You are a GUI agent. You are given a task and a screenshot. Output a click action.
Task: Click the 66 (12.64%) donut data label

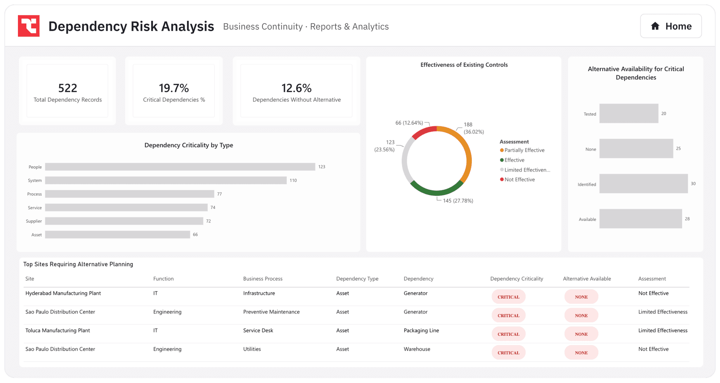click(x=409, y=123)
